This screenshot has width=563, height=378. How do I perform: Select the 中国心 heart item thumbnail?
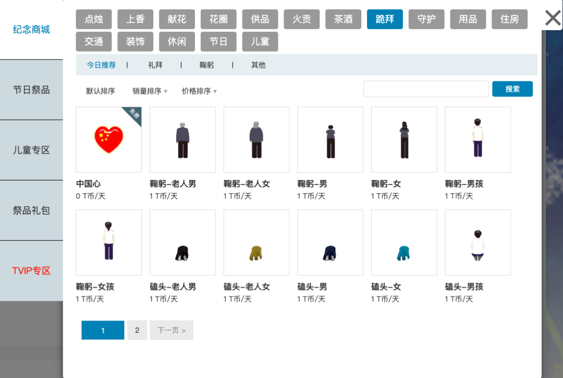[109, 139]
